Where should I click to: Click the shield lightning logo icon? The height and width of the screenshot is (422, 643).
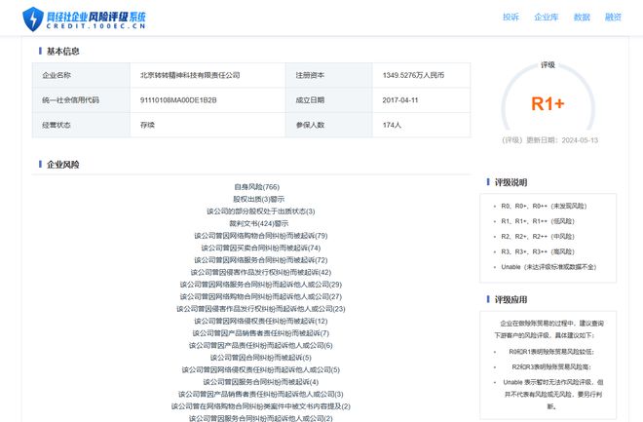[x=33, y=19]
